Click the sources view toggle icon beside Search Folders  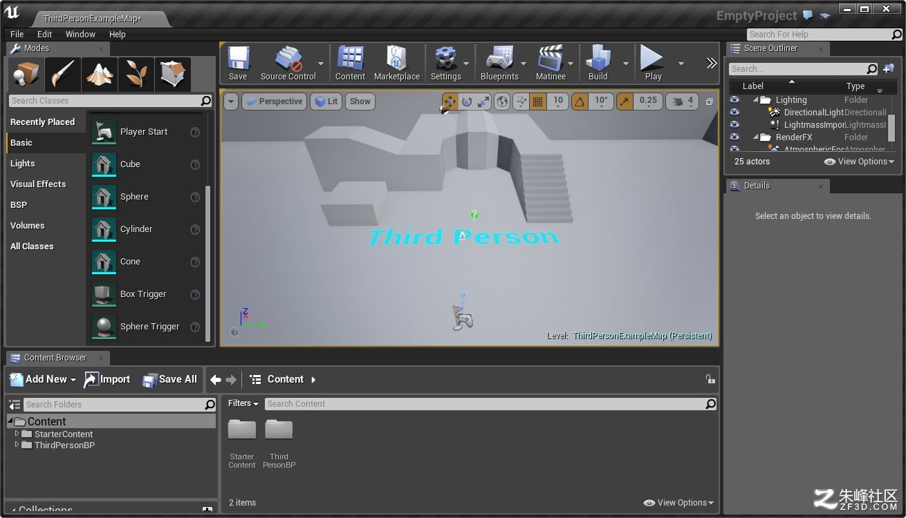coord(14,405)
